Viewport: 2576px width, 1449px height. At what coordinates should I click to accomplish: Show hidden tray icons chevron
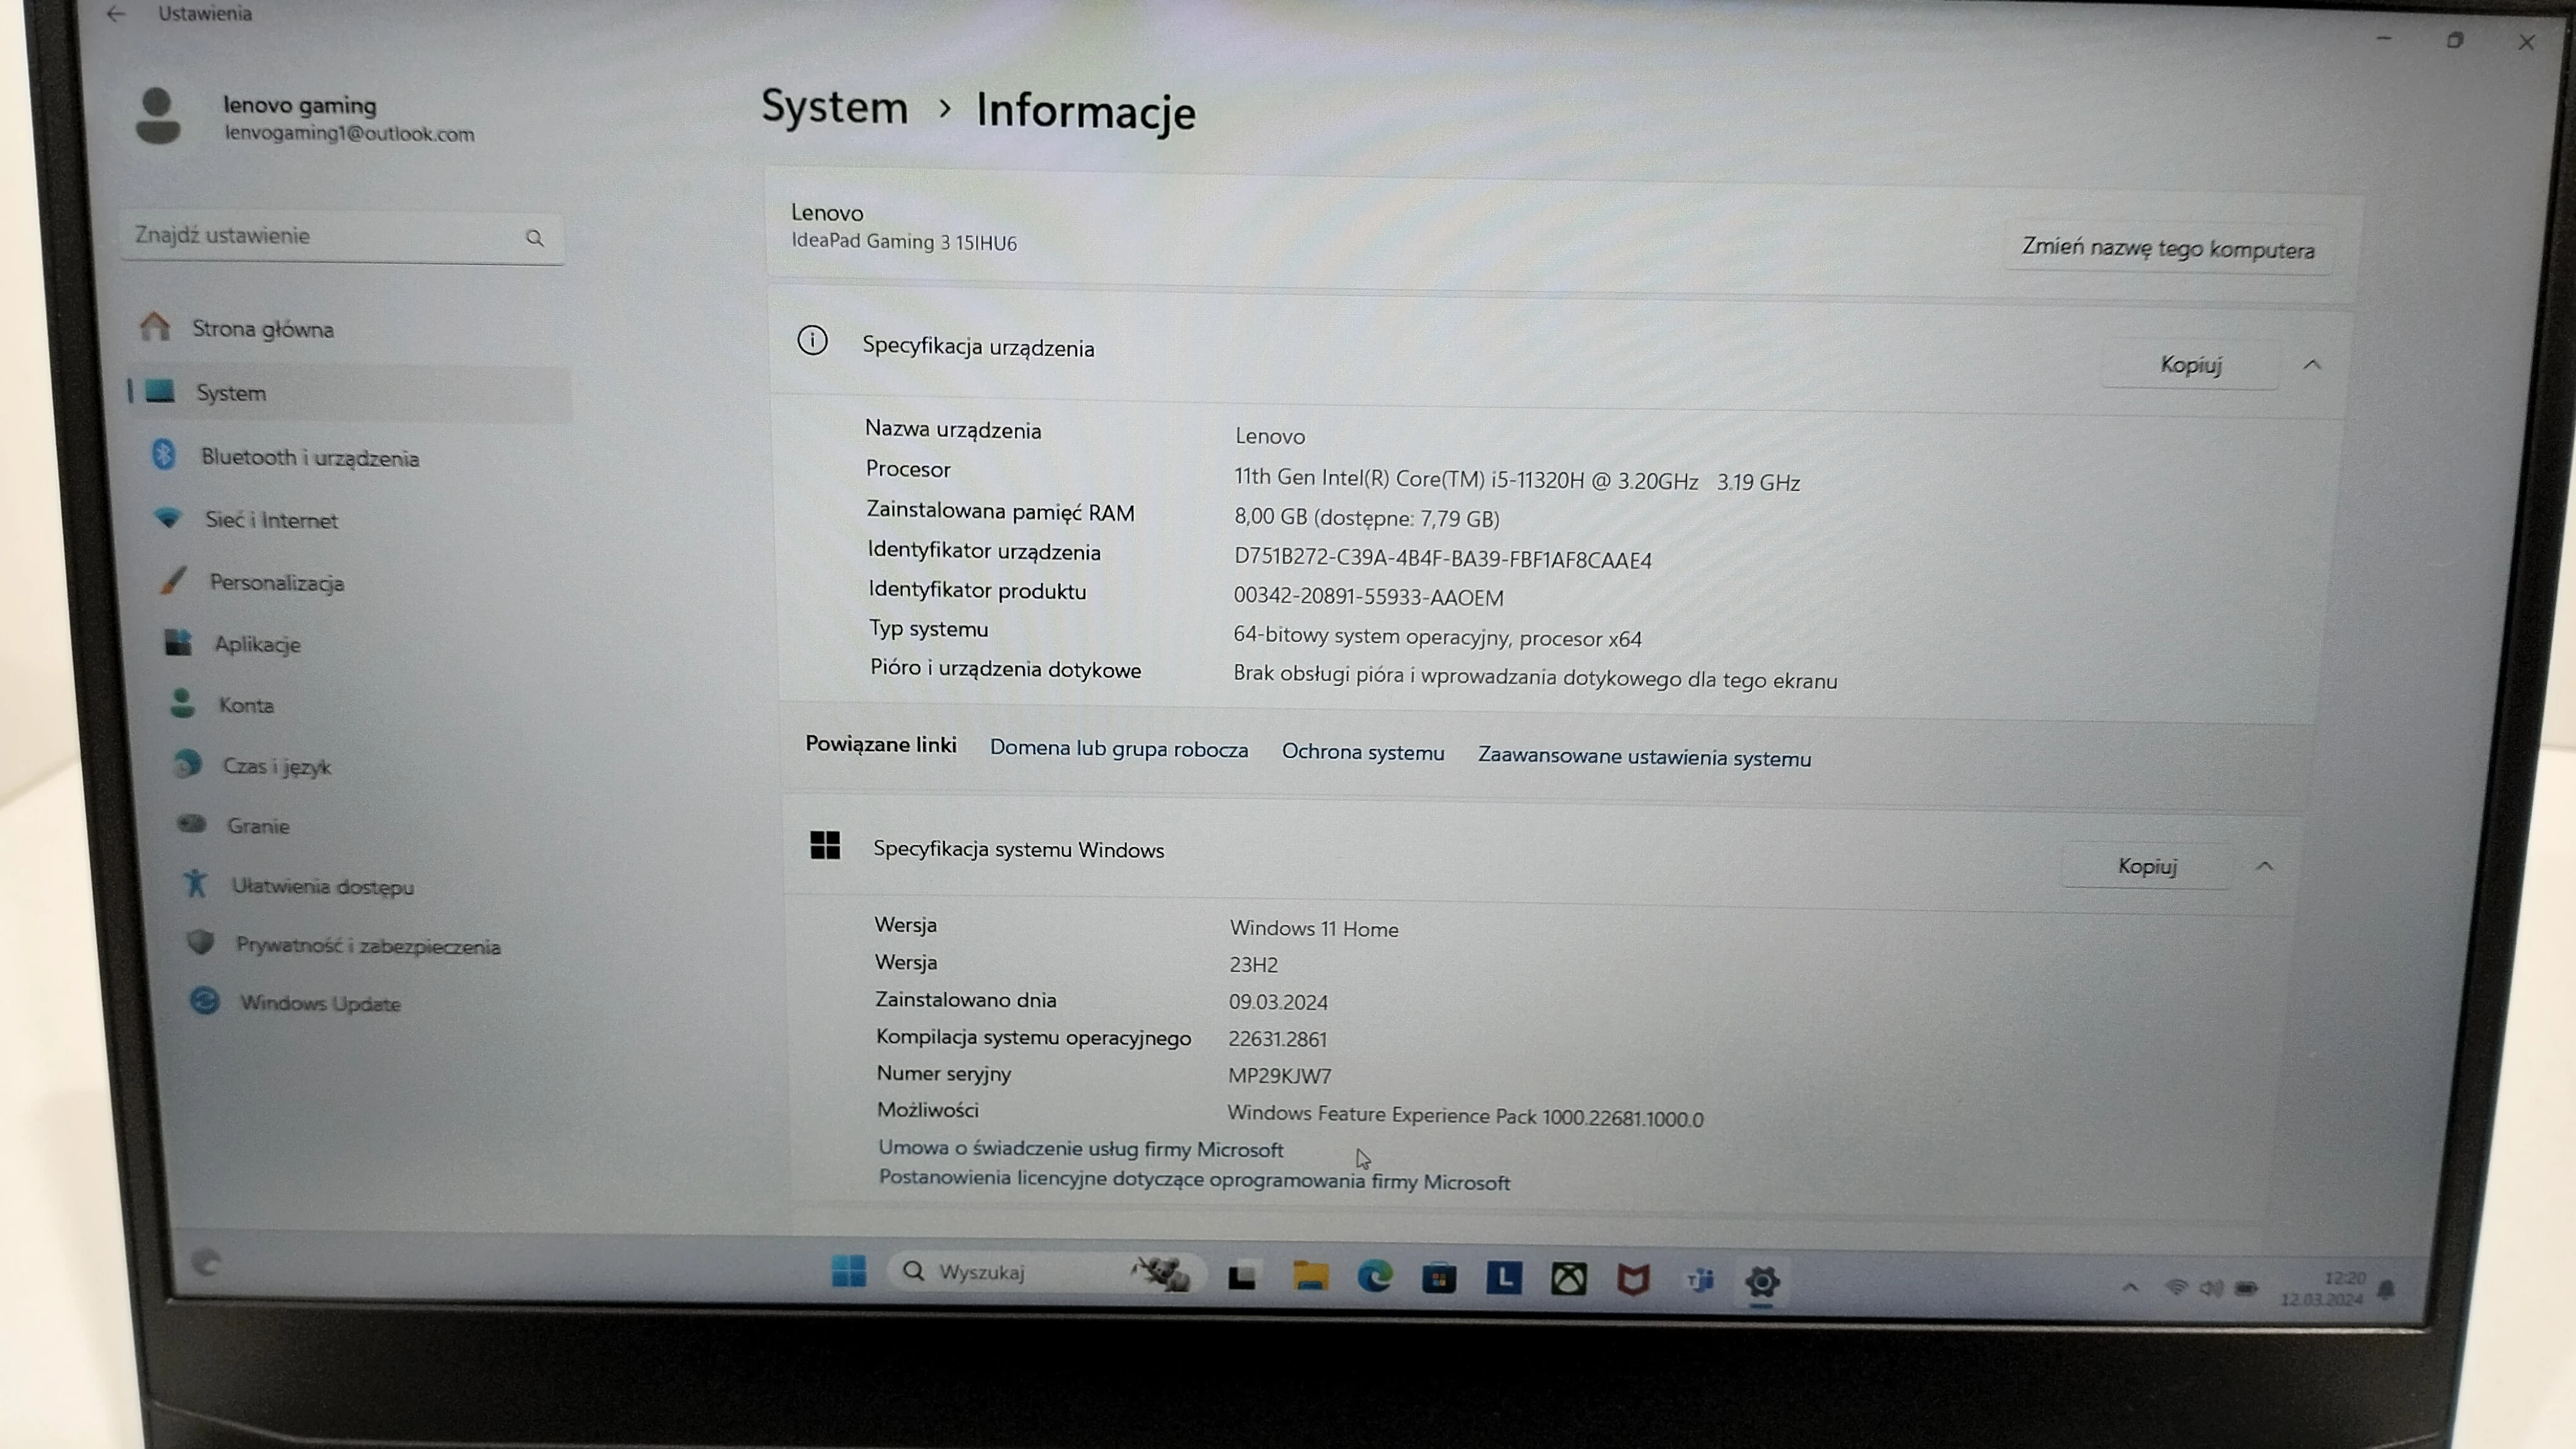[x=2130, y=1287]
